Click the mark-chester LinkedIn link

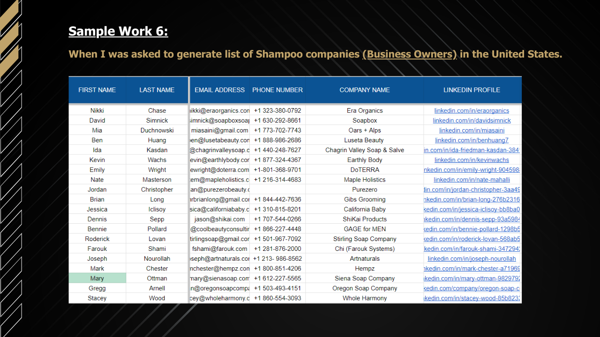coord(472,269)
